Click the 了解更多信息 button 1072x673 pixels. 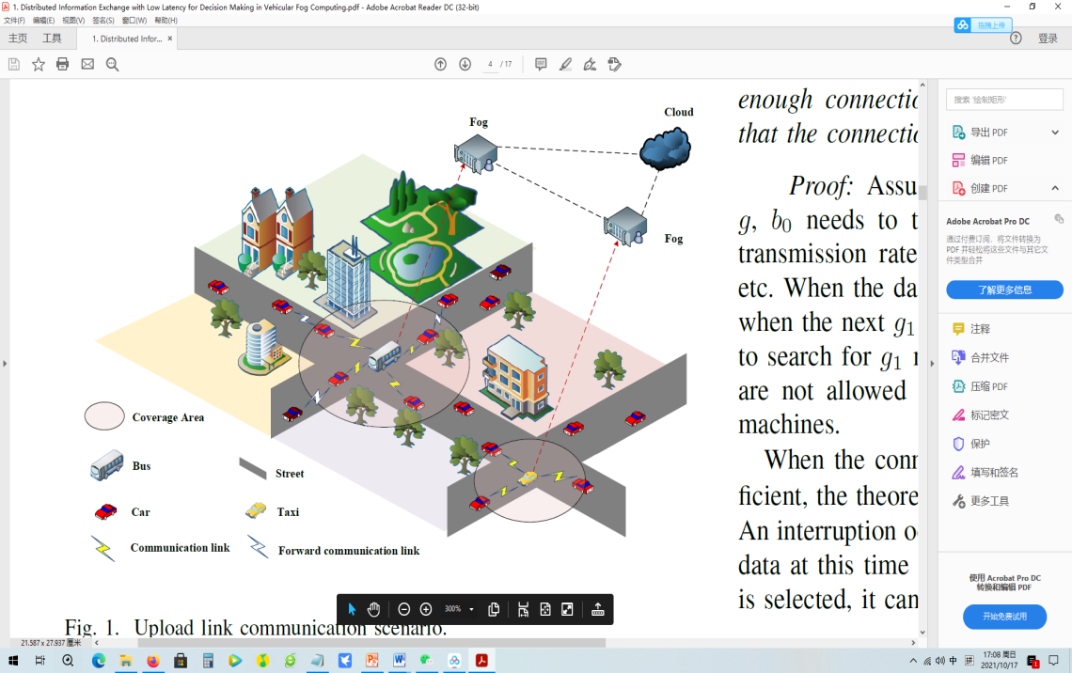(x=1004, y=290)
